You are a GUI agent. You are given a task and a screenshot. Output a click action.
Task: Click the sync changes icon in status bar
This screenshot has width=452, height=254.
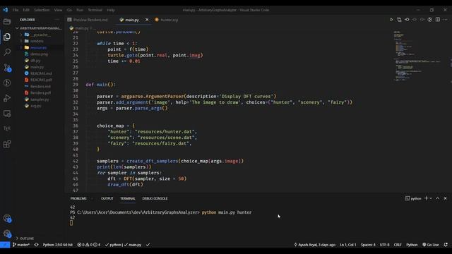point(36,245)
